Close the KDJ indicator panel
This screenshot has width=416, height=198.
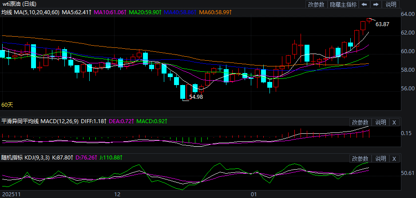394,159
